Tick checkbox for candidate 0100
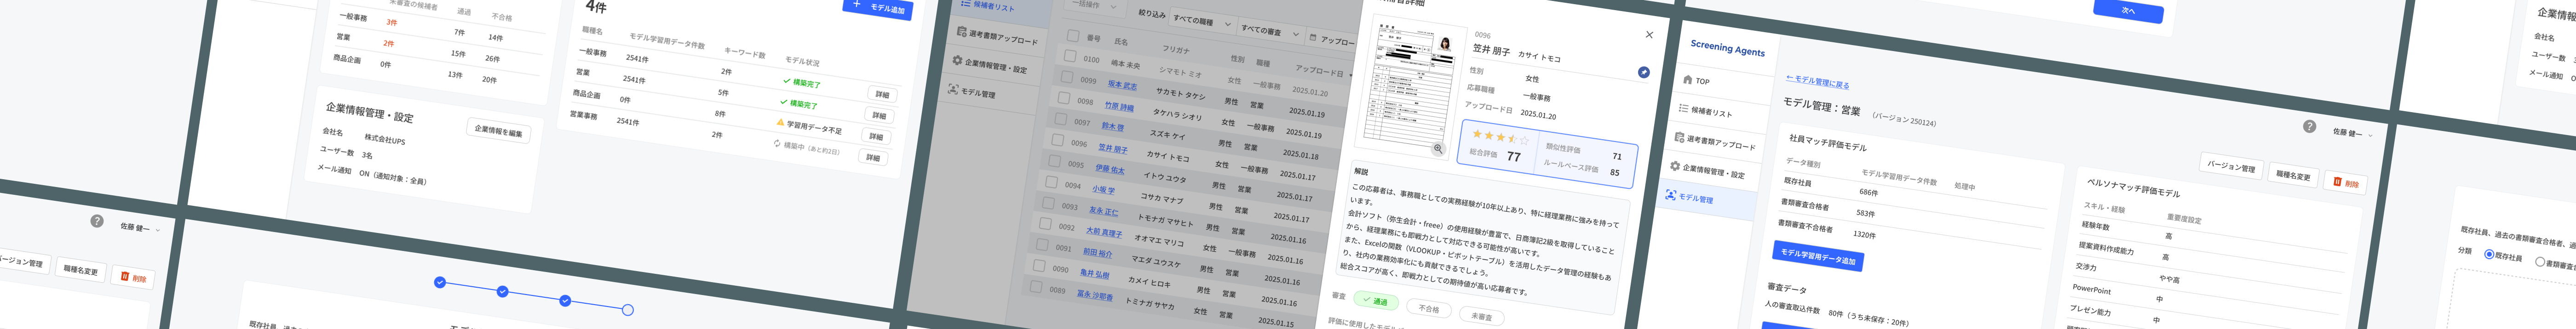 pyautogui.click(x=1070, y=56)
